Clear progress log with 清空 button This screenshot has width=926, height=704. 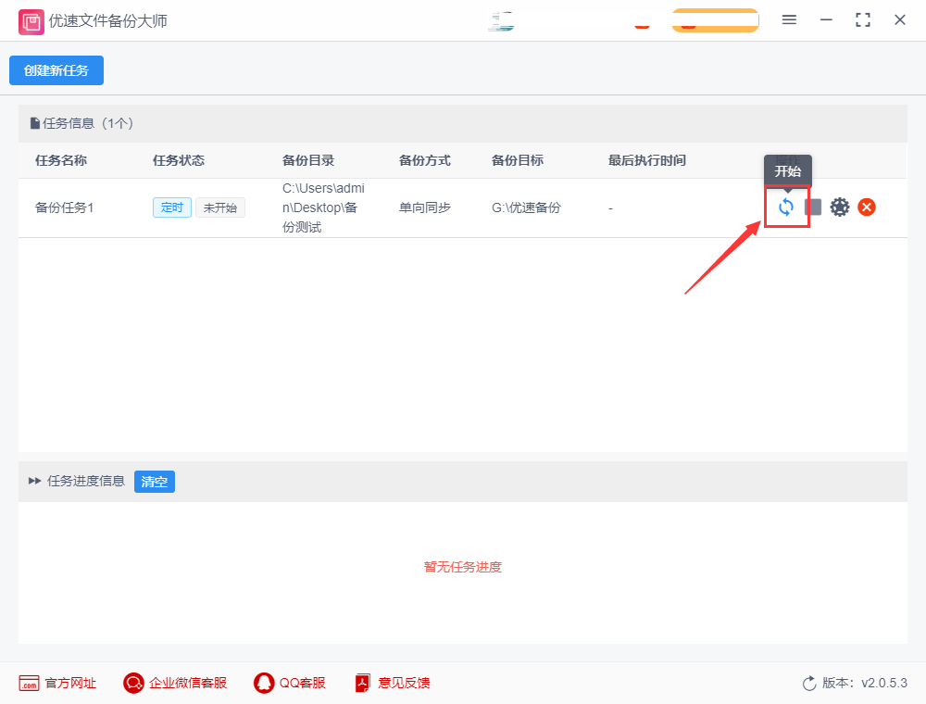tap(155, 482)
